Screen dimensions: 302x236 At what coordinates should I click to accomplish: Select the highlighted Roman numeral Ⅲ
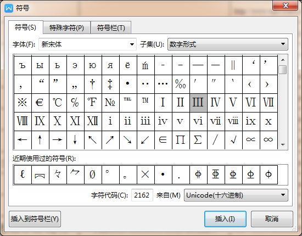198,103
